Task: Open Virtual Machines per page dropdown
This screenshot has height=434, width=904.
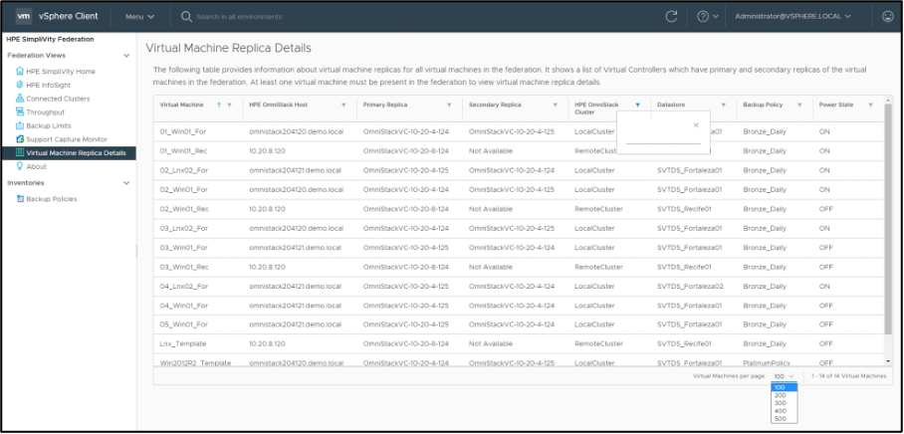Action: tap(785, 376)
